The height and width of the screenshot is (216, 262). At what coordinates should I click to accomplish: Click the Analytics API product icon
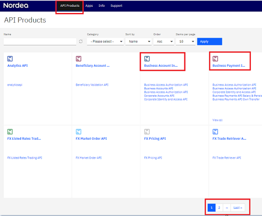(x=10, y=59)
